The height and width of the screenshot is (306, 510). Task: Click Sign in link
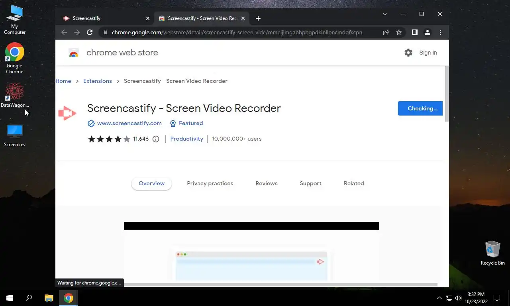428,53
